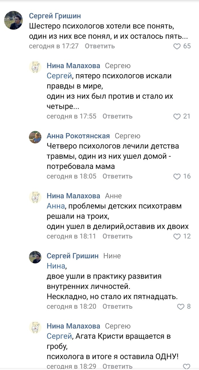
Task: Open the 'сегодня в 18:05' timestamp
Action: 71,176
